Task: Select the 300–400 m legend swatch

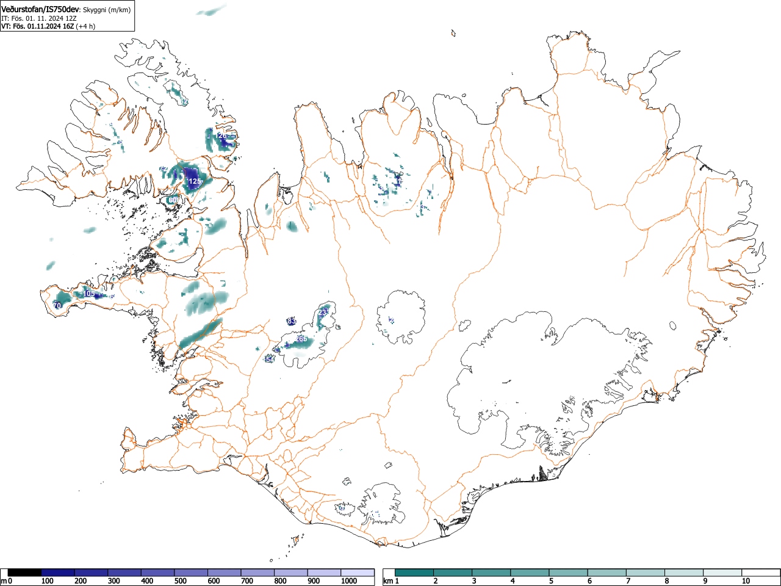Action: [x=124, y=573]
